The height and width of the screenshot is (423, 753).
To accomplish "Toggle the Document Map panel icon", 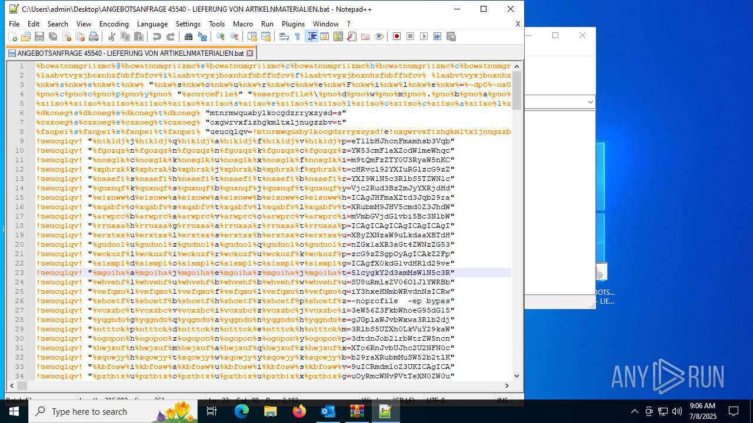I will pos(338,36).
